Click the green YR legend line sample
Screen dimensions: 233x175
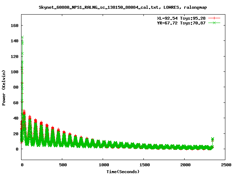click(x=214, y=23)
